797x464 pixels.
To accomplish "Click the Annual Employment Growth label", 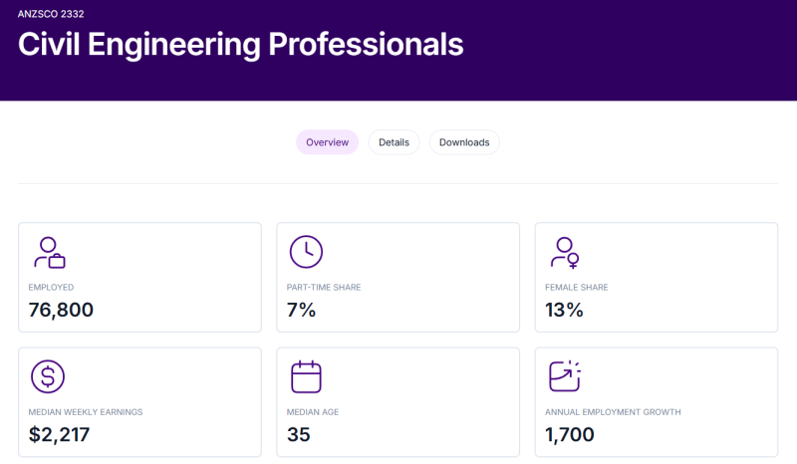I will pos(613,412).
